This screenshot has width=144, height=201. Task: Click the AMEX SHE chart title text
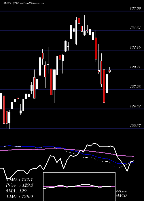(x=23, y=3)
